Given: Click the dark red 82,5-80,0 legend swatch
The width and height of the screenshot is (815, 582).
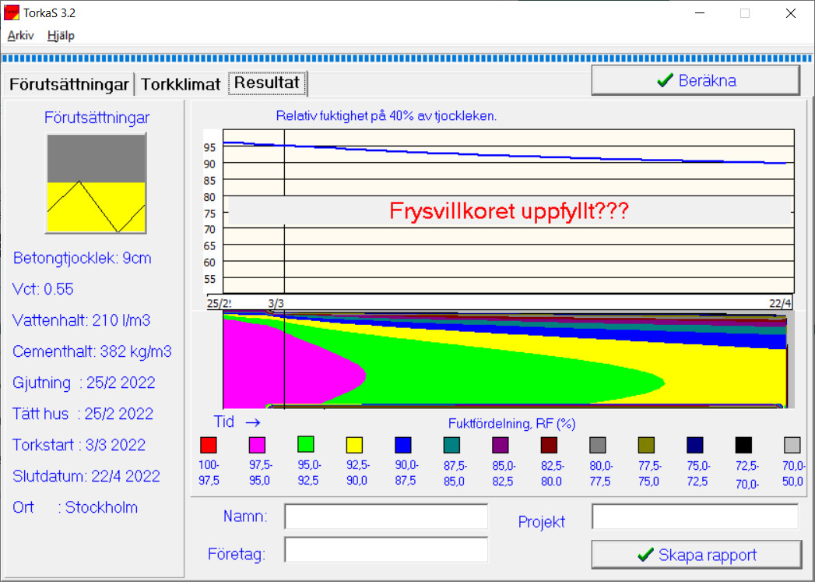Looking at the screenshot, I should pyautogui.click(x=549, y=445).
